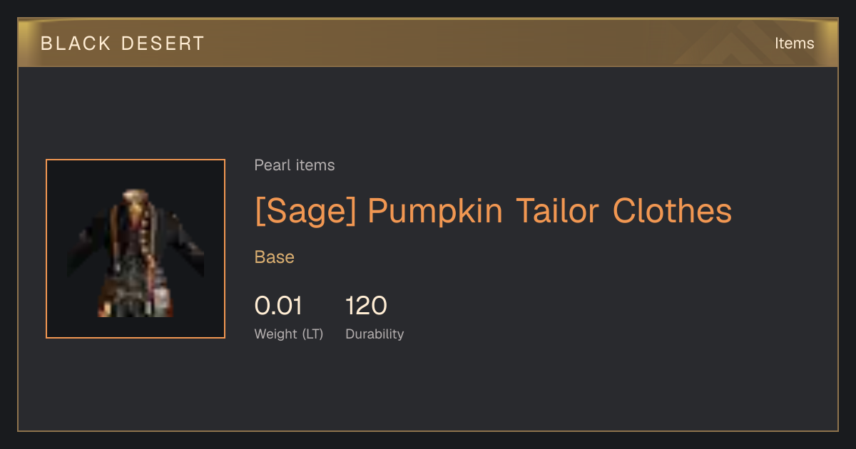Select the Weight (LT) label
Image resolution: width=856 pixels, height=449 pixels.
coord(289,334)
